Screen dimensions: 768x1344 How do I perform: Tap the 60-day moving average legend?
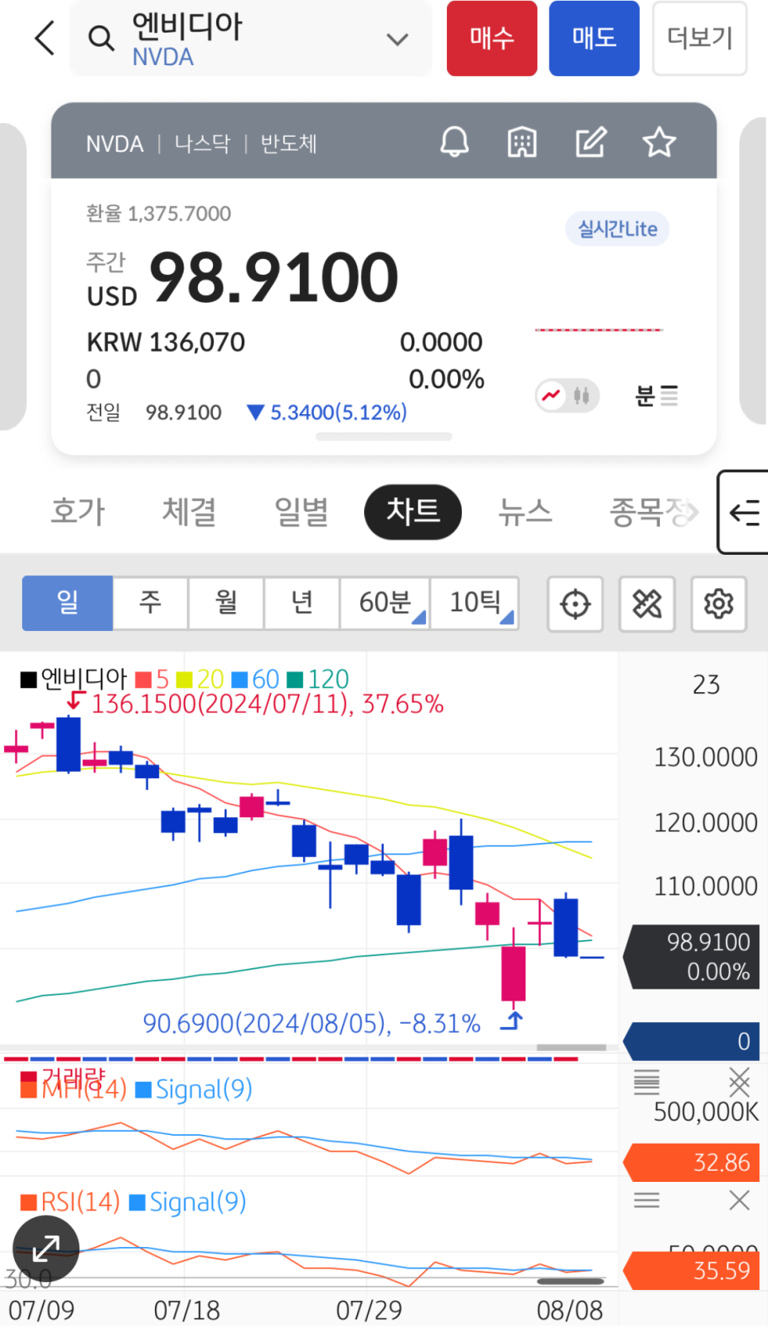(x=255, y=679)
